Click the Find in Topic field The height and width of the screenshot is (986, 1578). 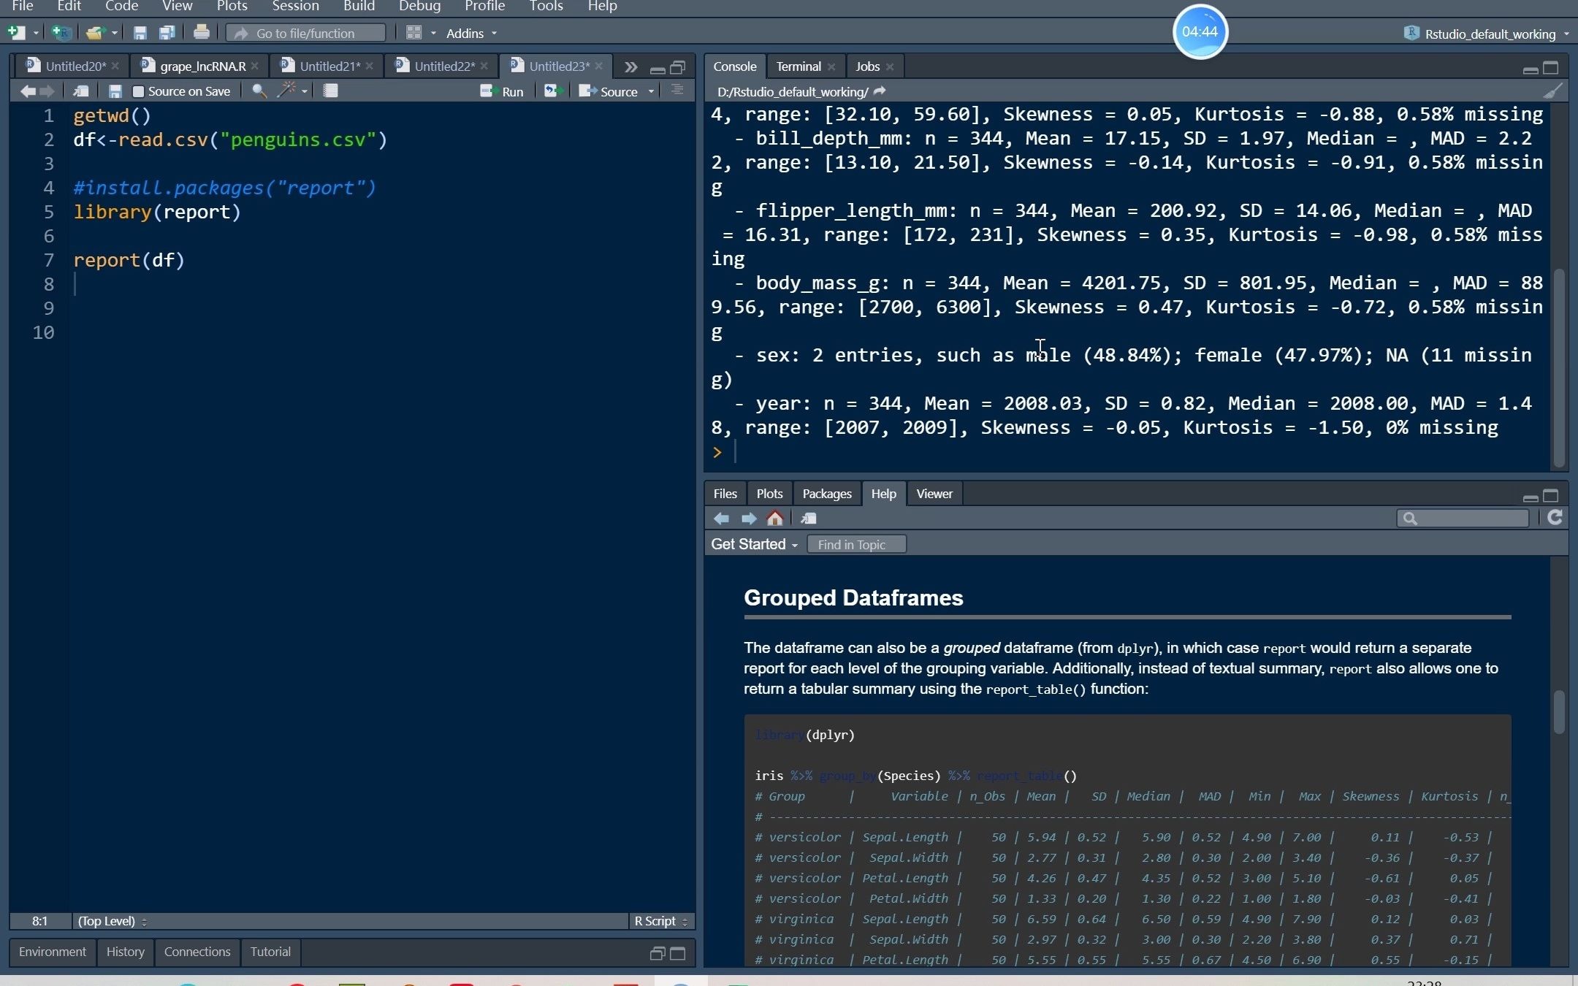856,545
